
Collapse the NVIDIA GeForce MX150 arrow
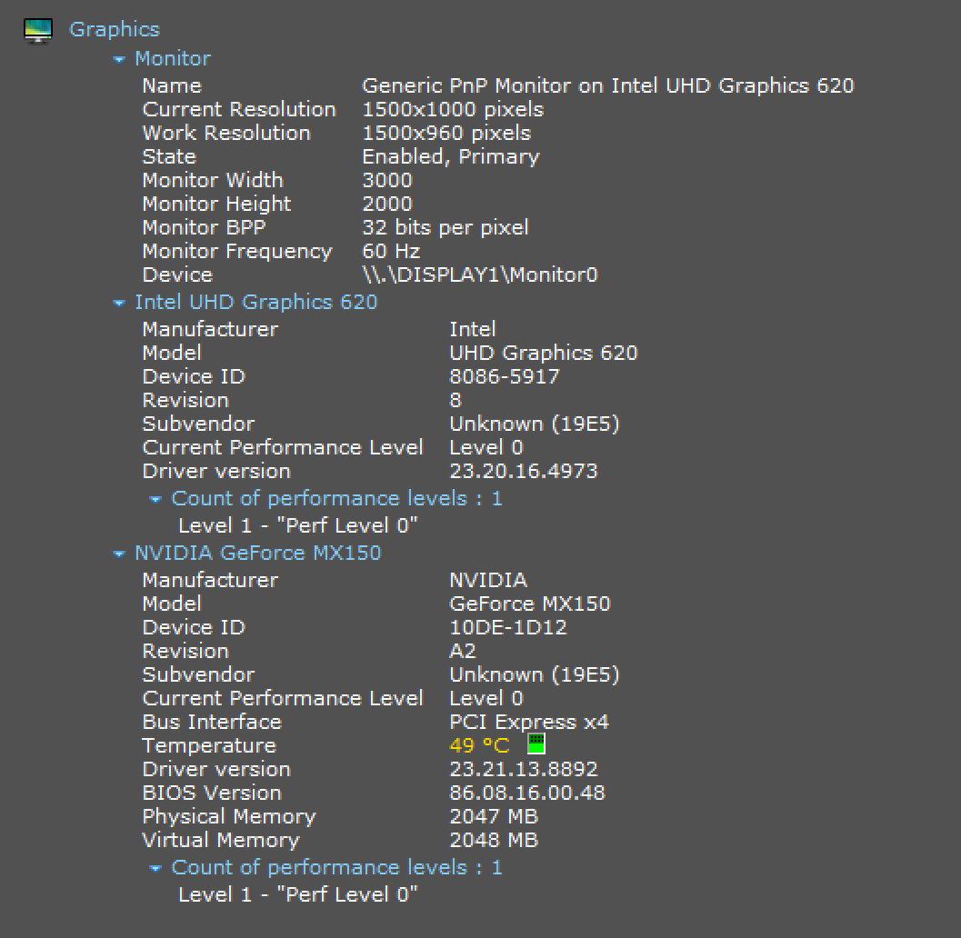(118, 554)
